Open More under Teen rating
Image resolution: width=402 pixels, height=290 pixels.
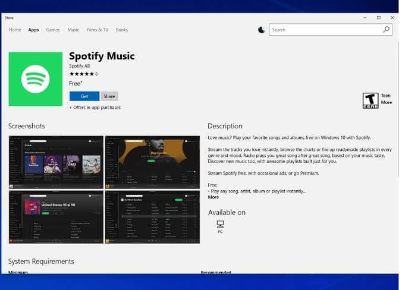(x=386, y=102)
